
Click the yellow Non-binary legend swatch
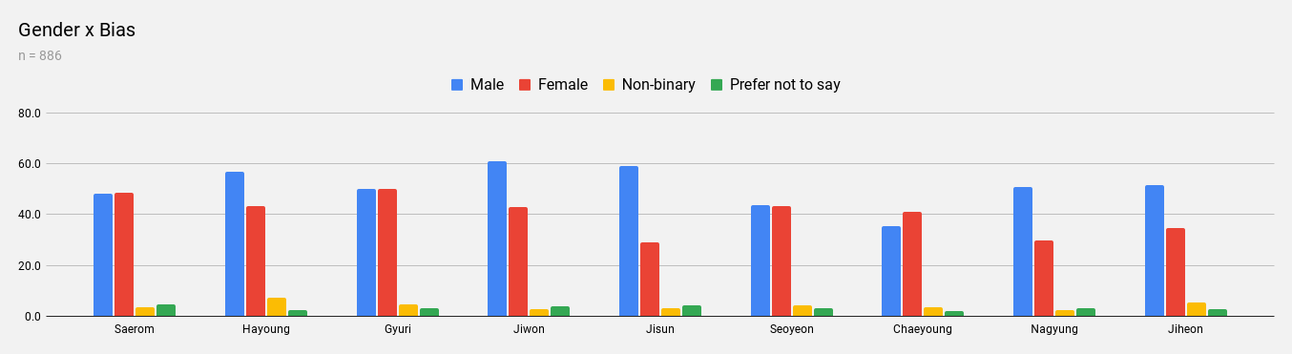pos(609,85)
